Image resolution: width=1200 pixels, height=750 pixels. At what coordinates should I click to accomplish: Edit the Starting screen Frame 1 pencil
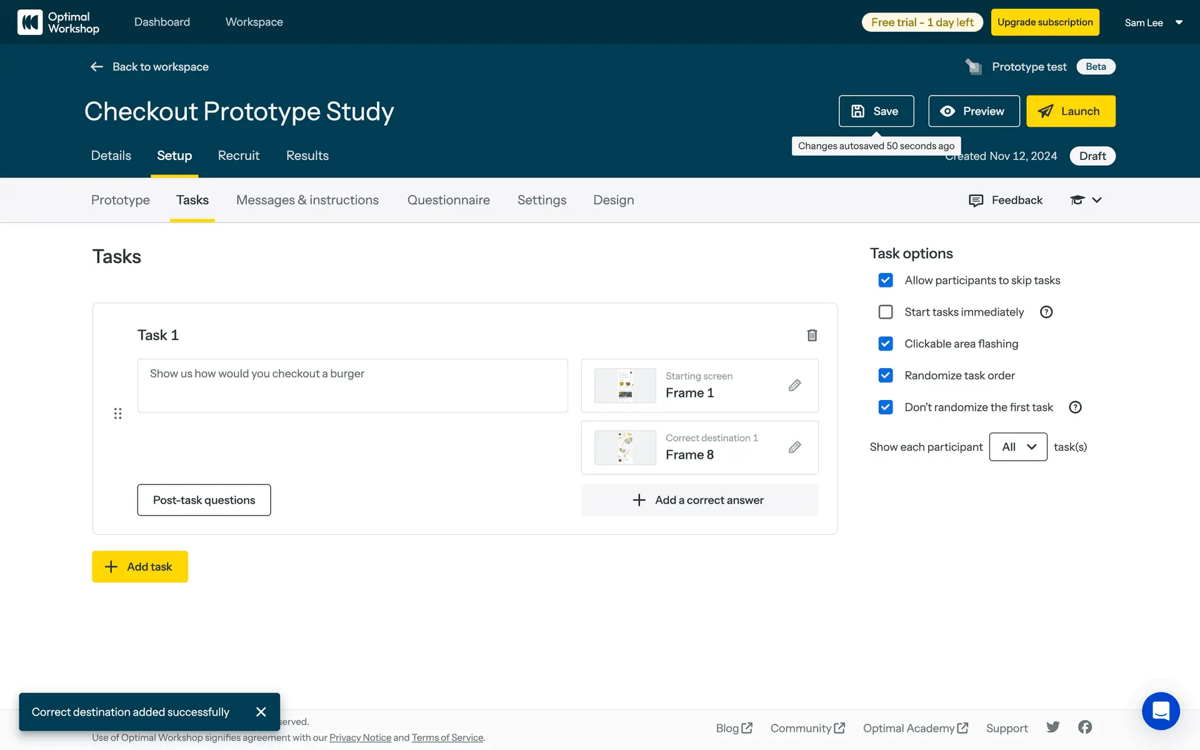point(794,385)
